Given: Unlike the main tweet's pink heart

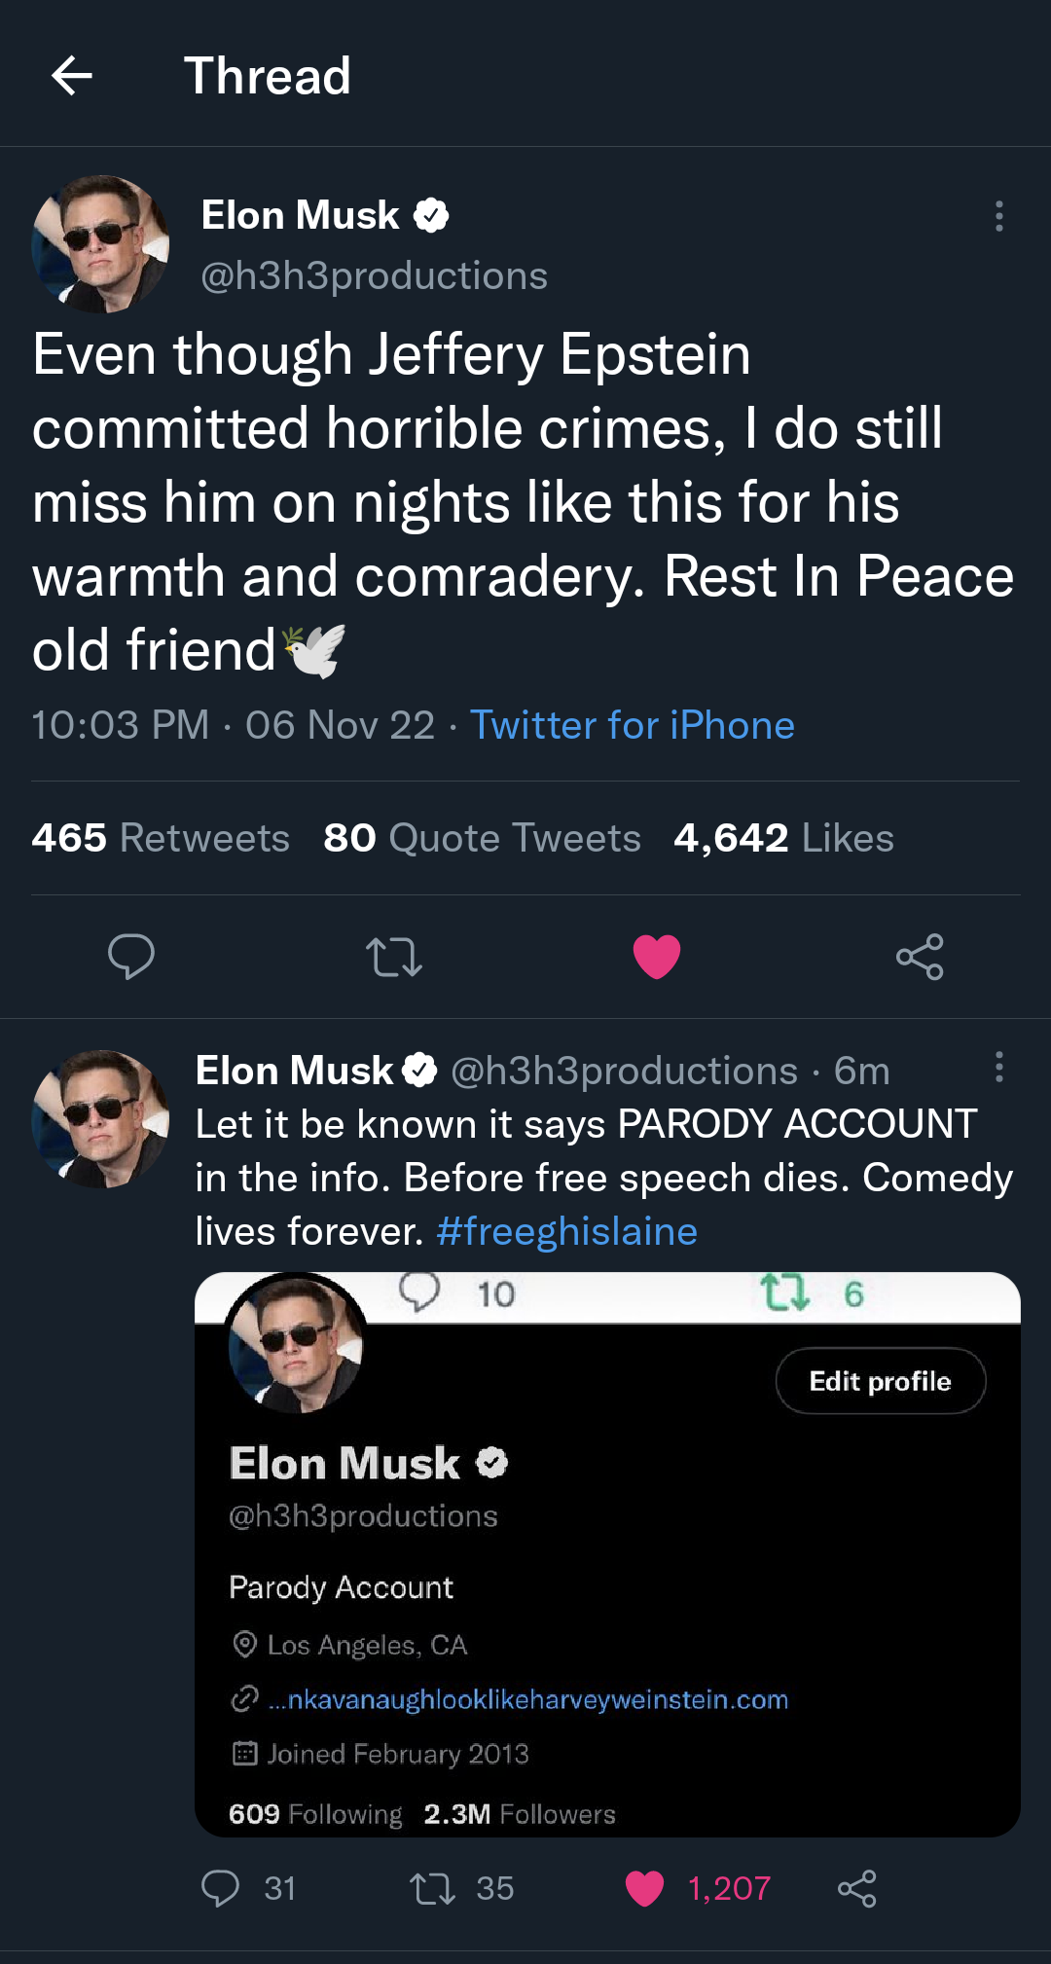Looking at the screenshot, I should (657, 956).
